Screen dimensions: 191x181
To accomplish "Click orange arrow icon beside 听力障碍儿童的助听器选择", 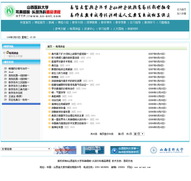I will pos(49,58).
